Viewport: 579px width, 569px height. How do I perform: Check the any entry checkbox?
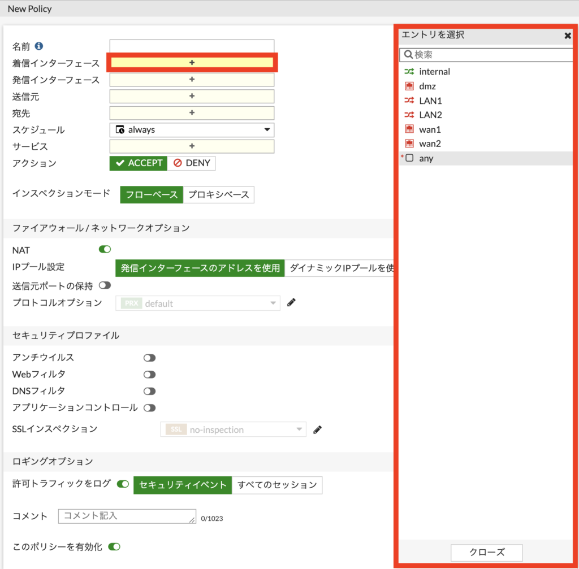(410, 158)
